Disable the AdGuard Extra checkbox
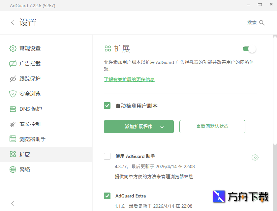 (x=107, y=196)
